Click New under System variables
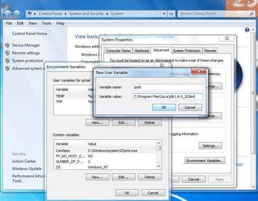Viewport: 258px width, 201px height. (97, 177)
